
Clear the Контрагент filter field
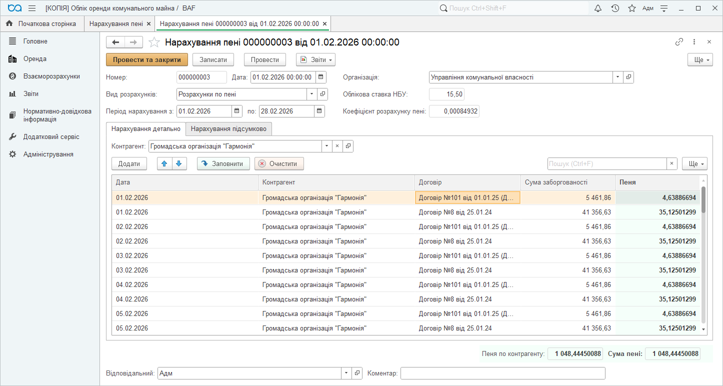pyautogui.click(x=337, y=146)
